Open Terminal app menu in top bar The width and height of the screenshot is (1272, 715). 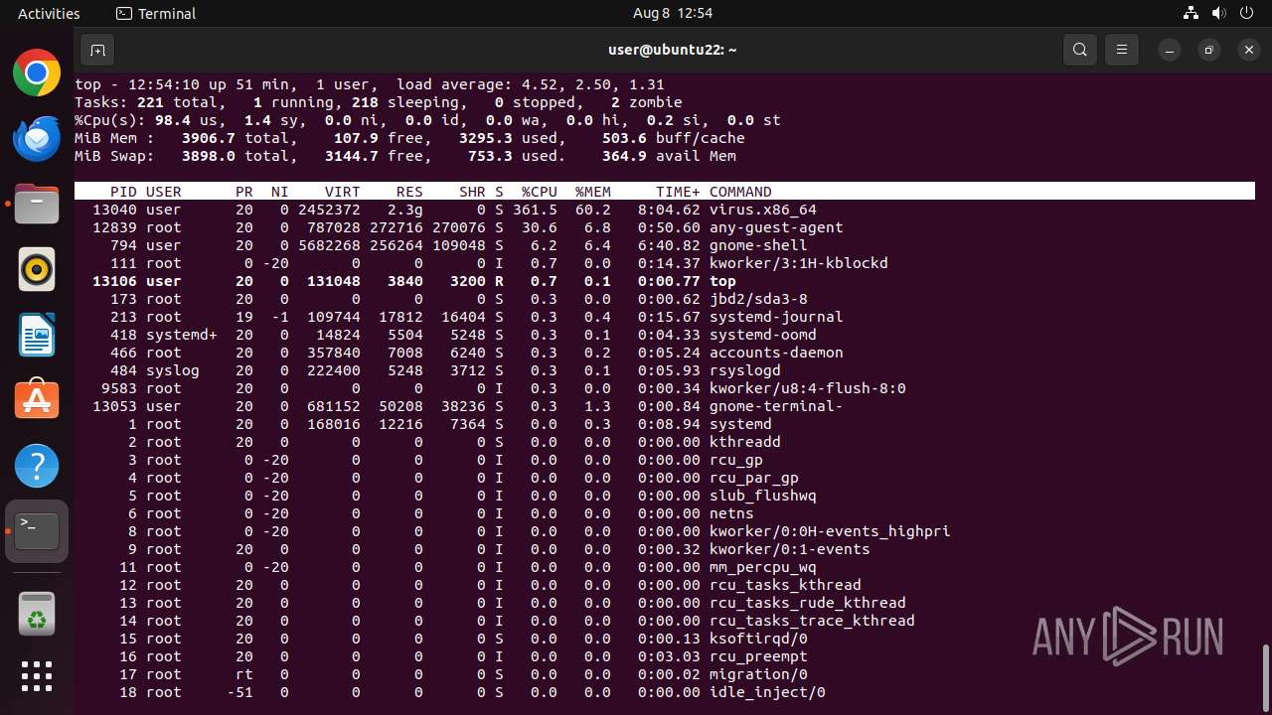(156, 14)
